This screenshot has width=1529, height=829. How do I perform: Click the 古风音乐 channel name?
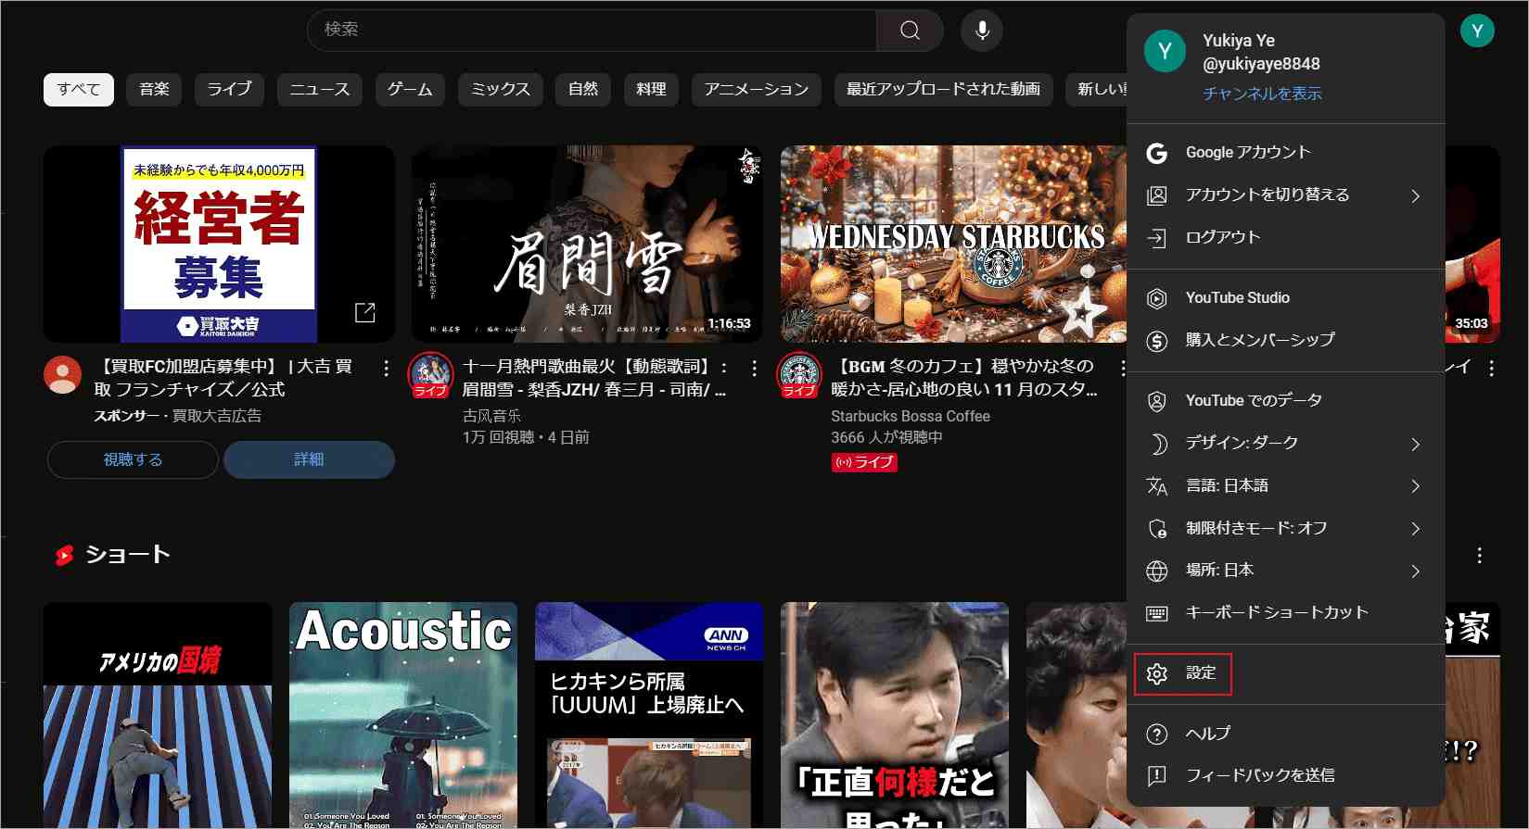[x=491, y=417]
